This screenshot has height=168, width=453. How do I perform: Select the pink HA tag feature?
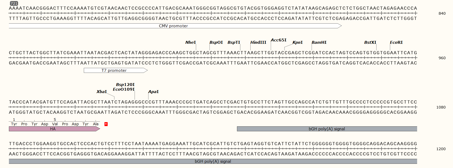(x=53, y=129)
